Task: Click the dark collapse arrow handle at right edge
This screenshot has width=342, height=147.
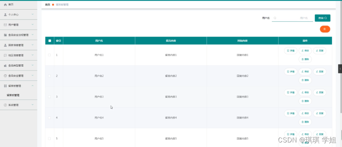Action: 340,69
